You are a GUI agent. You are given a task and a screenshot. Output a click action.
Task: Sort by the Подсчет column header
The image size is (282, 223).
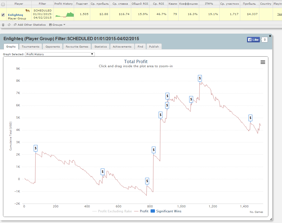(x=82, y=4)
